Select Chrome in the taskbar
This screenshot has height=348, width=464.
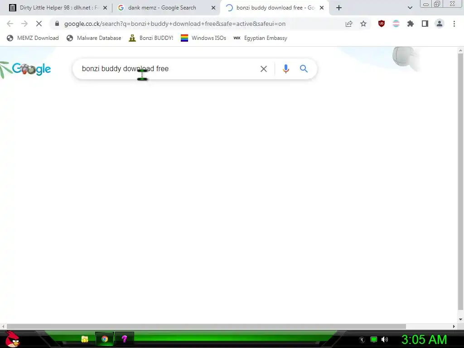pos(105,339)
